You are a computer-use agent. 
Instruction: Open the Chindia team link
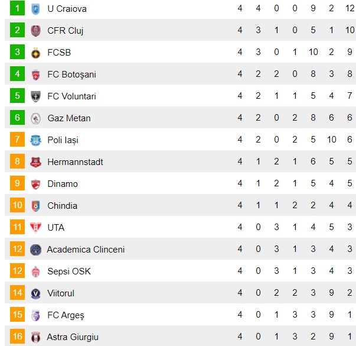[x=63, y=206]
